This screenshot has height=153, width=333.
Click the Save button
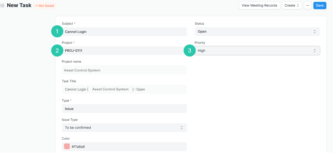click(x=320, y=5)
